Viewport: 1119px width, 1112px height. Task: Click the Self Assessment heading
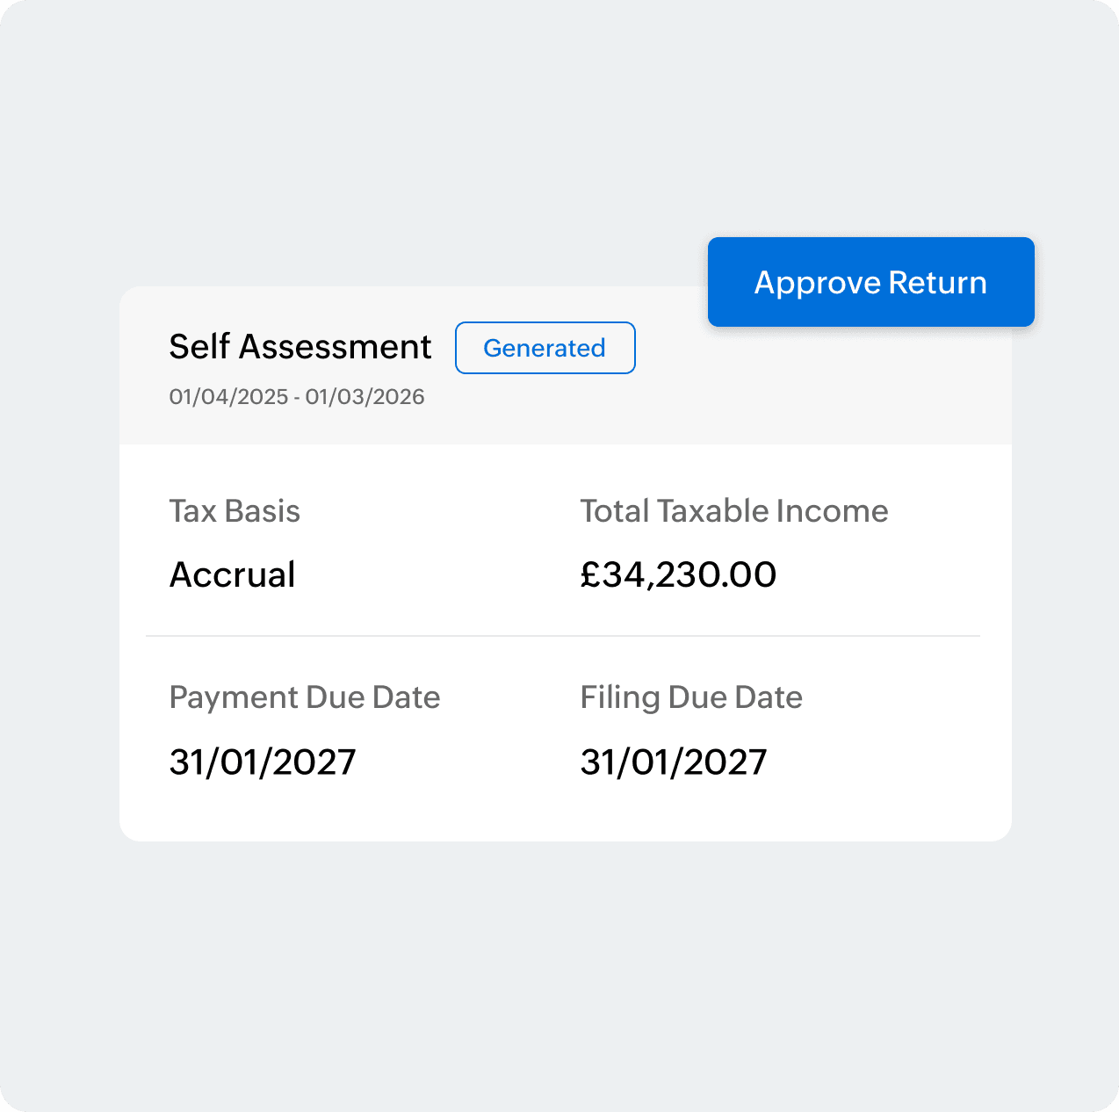pos(300,347)
